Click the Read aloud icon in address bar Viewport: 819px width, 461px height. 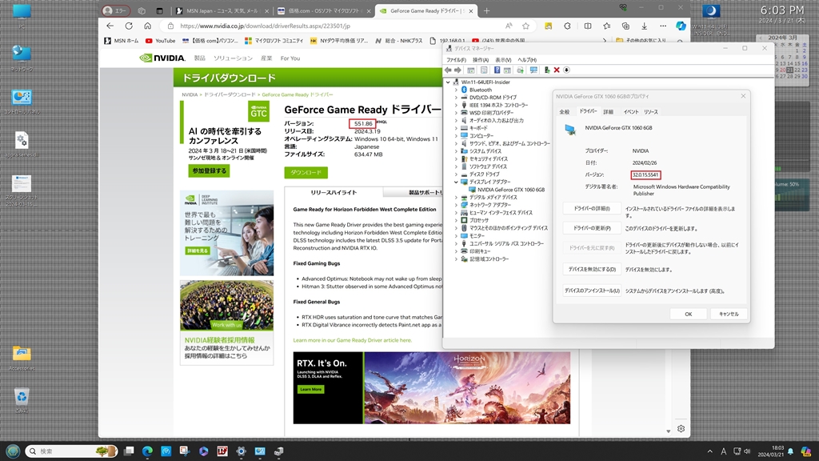tap(509, 26)
